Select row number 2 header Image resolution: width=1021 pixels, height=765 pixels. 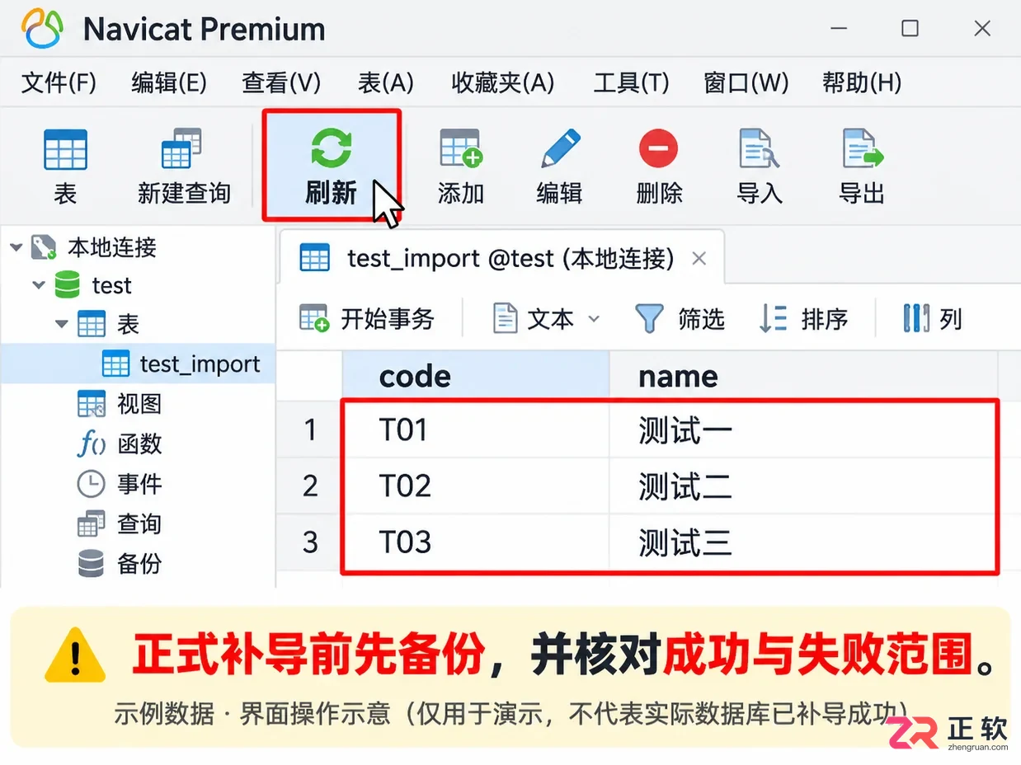tap(309, 486)
